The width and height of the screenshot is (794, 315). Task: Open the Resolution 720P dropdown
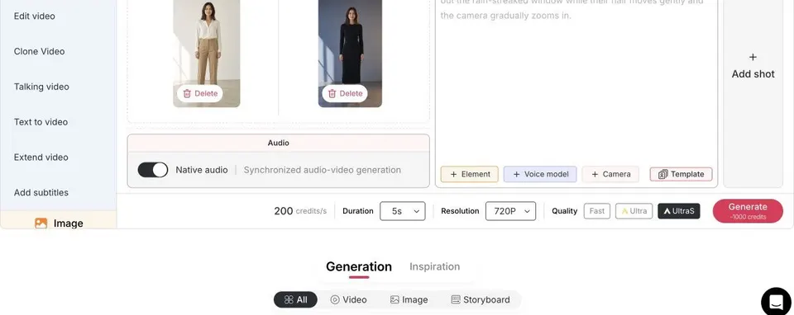coord(510,211)
